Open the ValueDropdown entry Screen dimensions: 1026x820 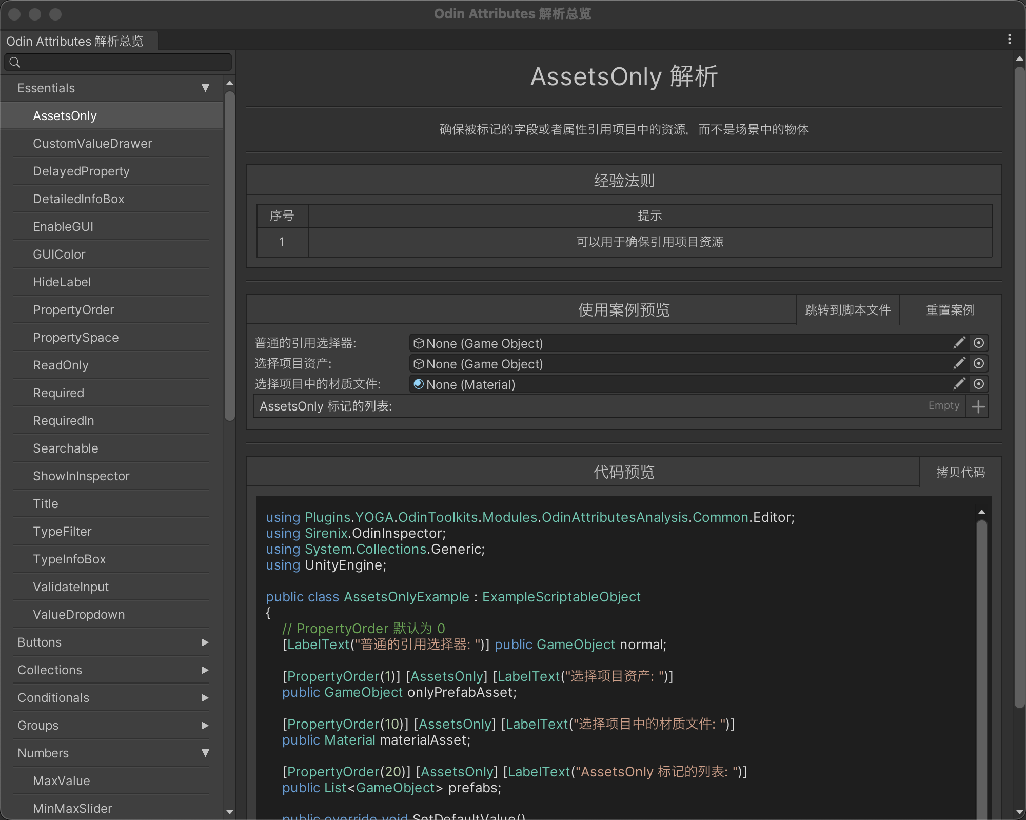point(112,614)
